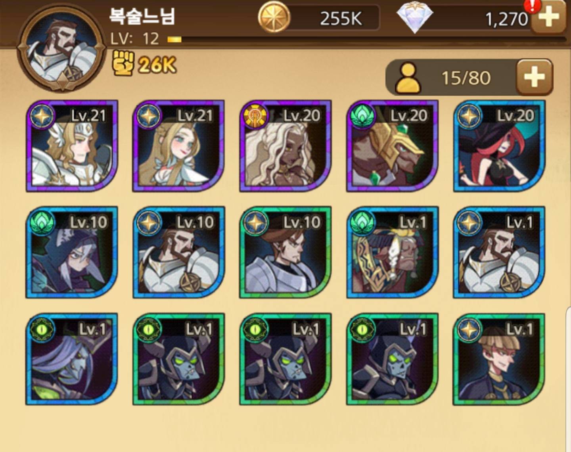Select the white-braided Lv.20 hero
Screen dimensions: 571x452
[285, 146]
